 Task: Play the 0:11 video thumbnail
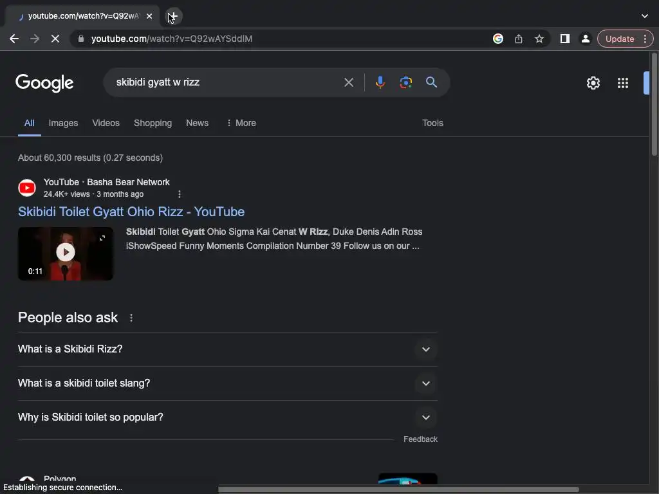click(x=66, y=253)
